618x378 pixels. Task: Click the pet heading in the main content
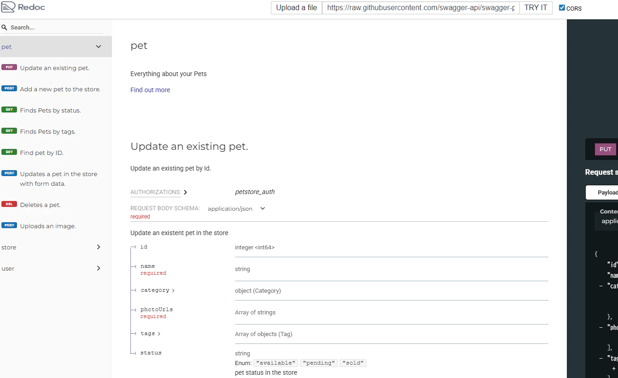(139, 46)
